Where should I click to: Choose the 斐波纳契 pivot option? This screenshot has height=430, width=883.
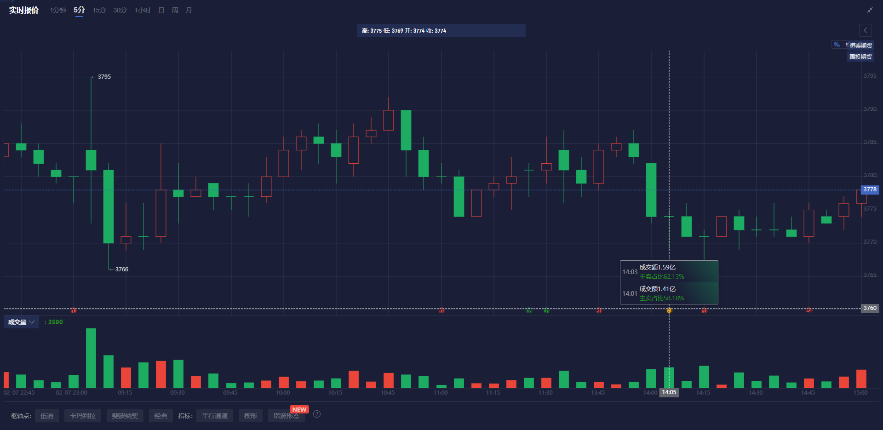click(125, 415)
